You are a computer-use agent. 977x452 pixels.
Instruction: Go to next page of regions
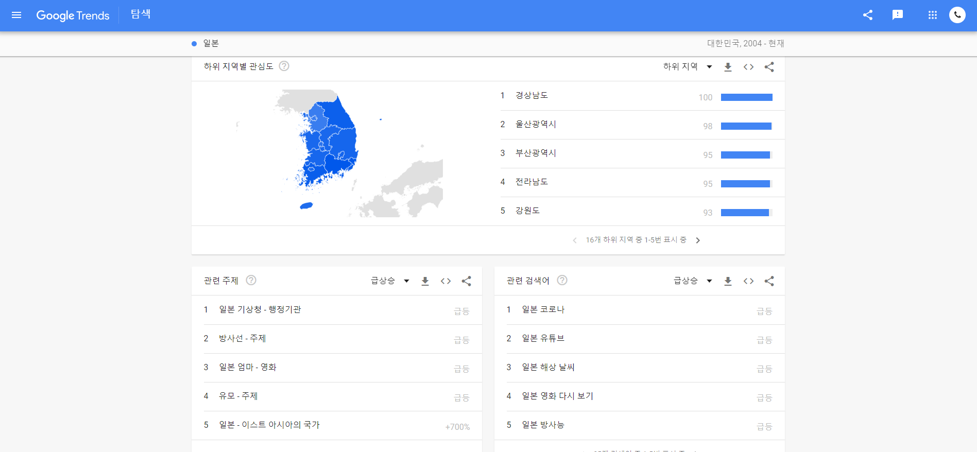point(698,240)
